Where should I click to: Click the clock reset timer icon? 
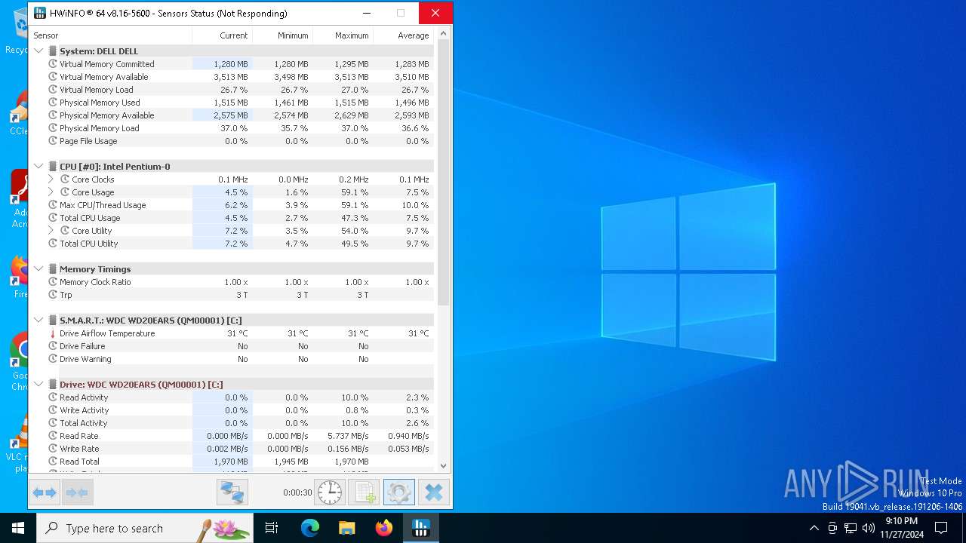(330, 493)
